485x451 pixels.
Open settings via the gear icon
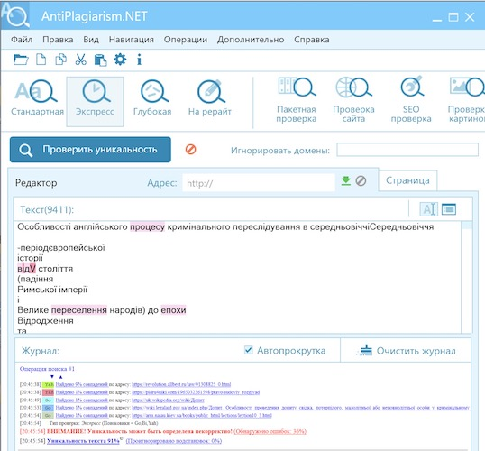pos(120,60)
